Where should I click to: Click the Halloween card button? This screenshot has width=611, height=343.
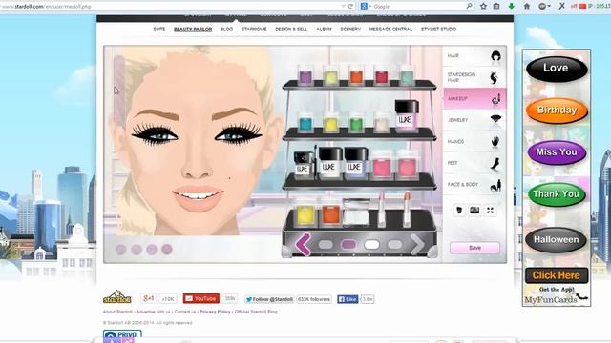557,239
